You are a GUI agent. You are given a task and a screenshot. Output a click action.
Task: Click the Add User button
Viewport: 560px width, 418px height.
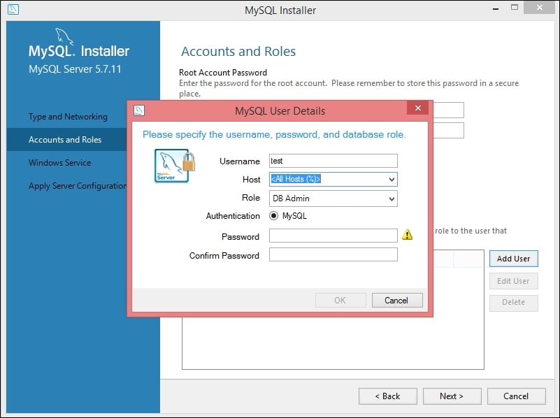point(513,259)
